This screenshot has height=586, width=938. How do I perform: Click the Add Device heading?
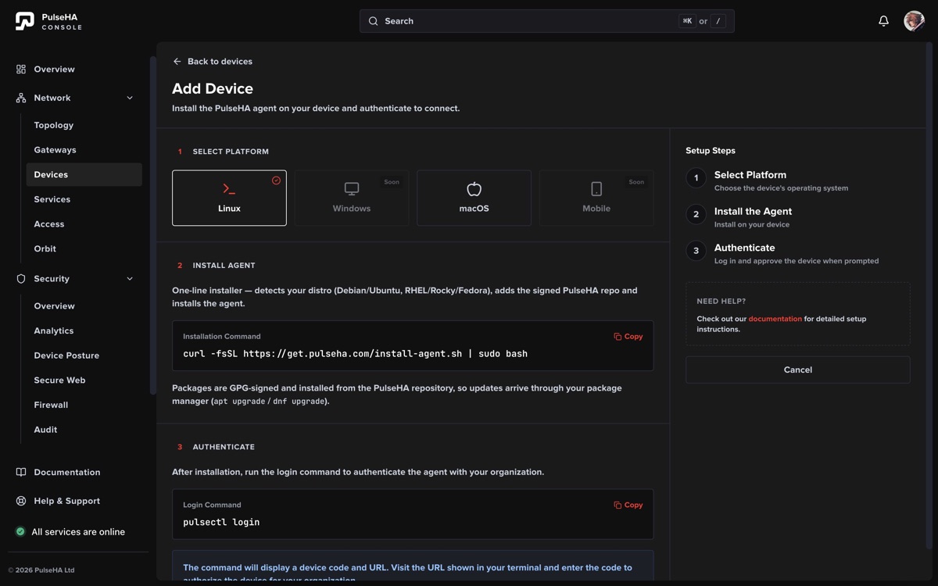[213, 88]
